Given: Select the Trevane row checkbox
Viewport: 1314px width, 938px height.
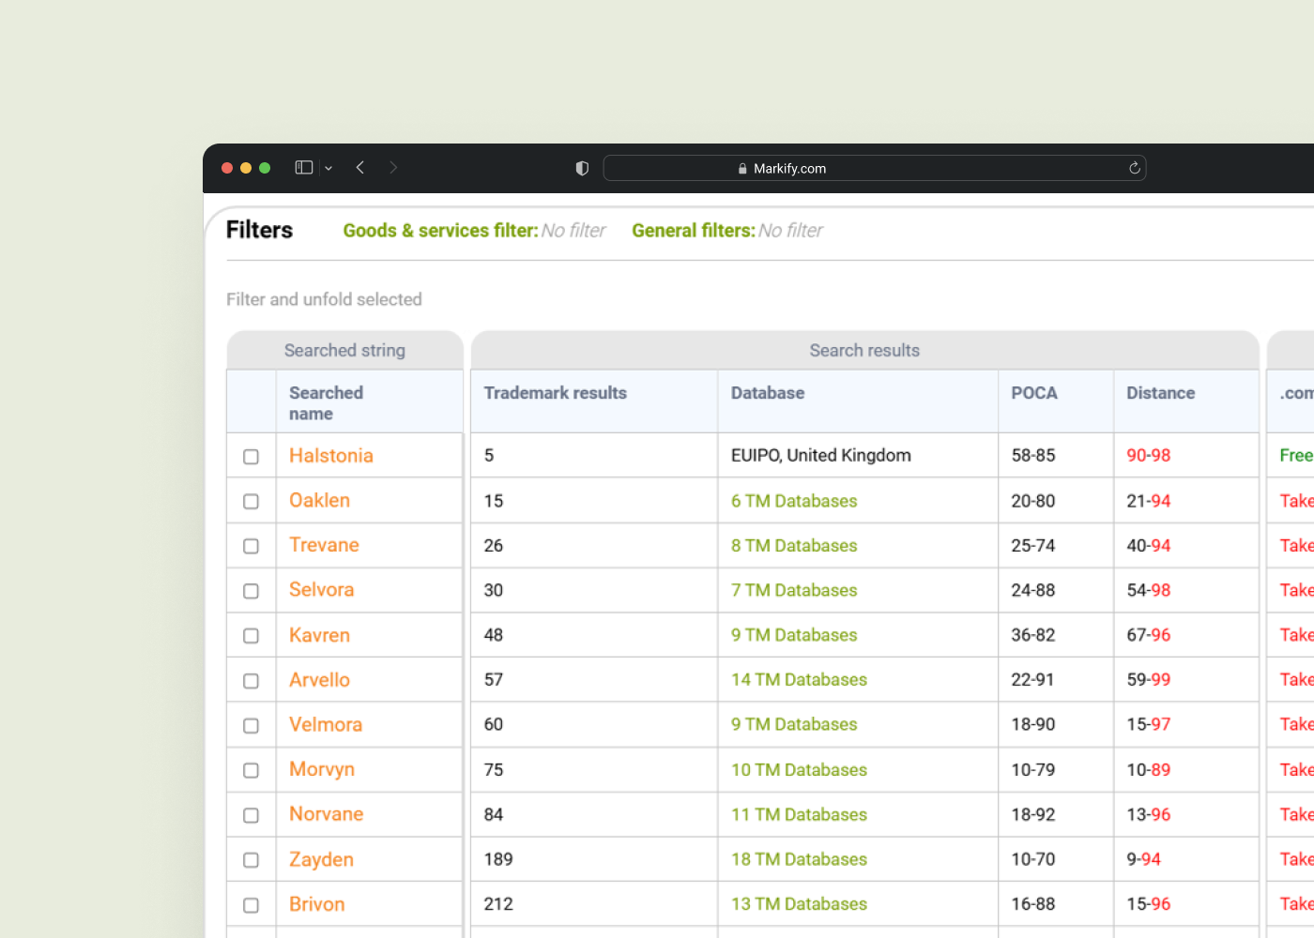Looking at the screenshot, I should click(251, 546).
